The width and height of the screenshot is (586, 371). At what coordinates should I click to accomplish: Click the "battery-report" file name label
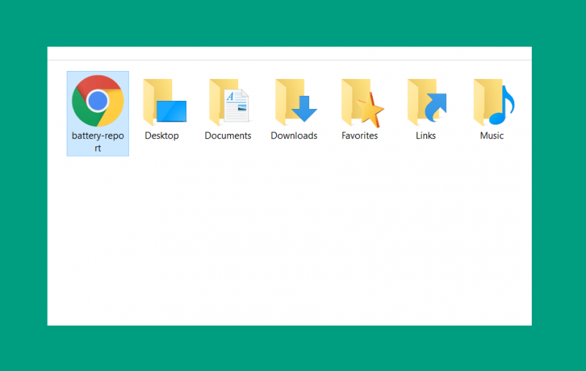tap(97, 142)
